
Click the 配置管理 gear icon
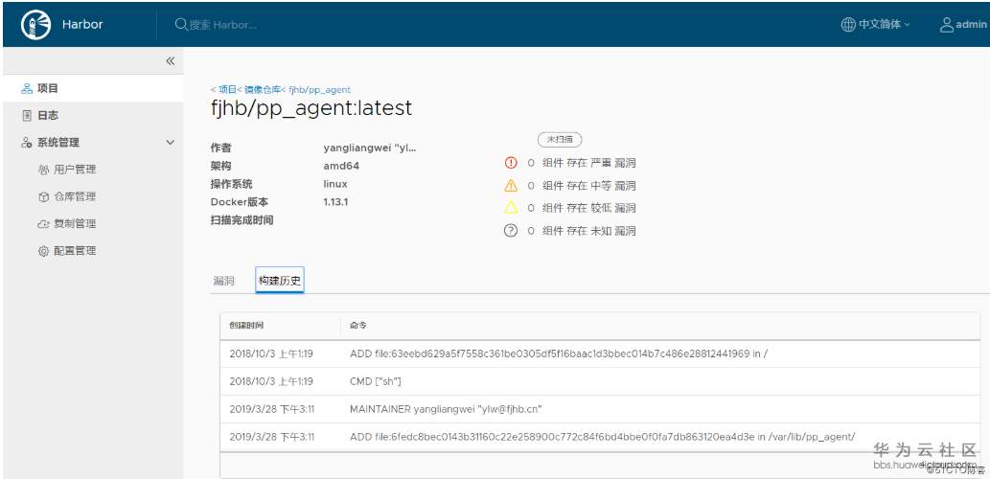click(43, 251)
